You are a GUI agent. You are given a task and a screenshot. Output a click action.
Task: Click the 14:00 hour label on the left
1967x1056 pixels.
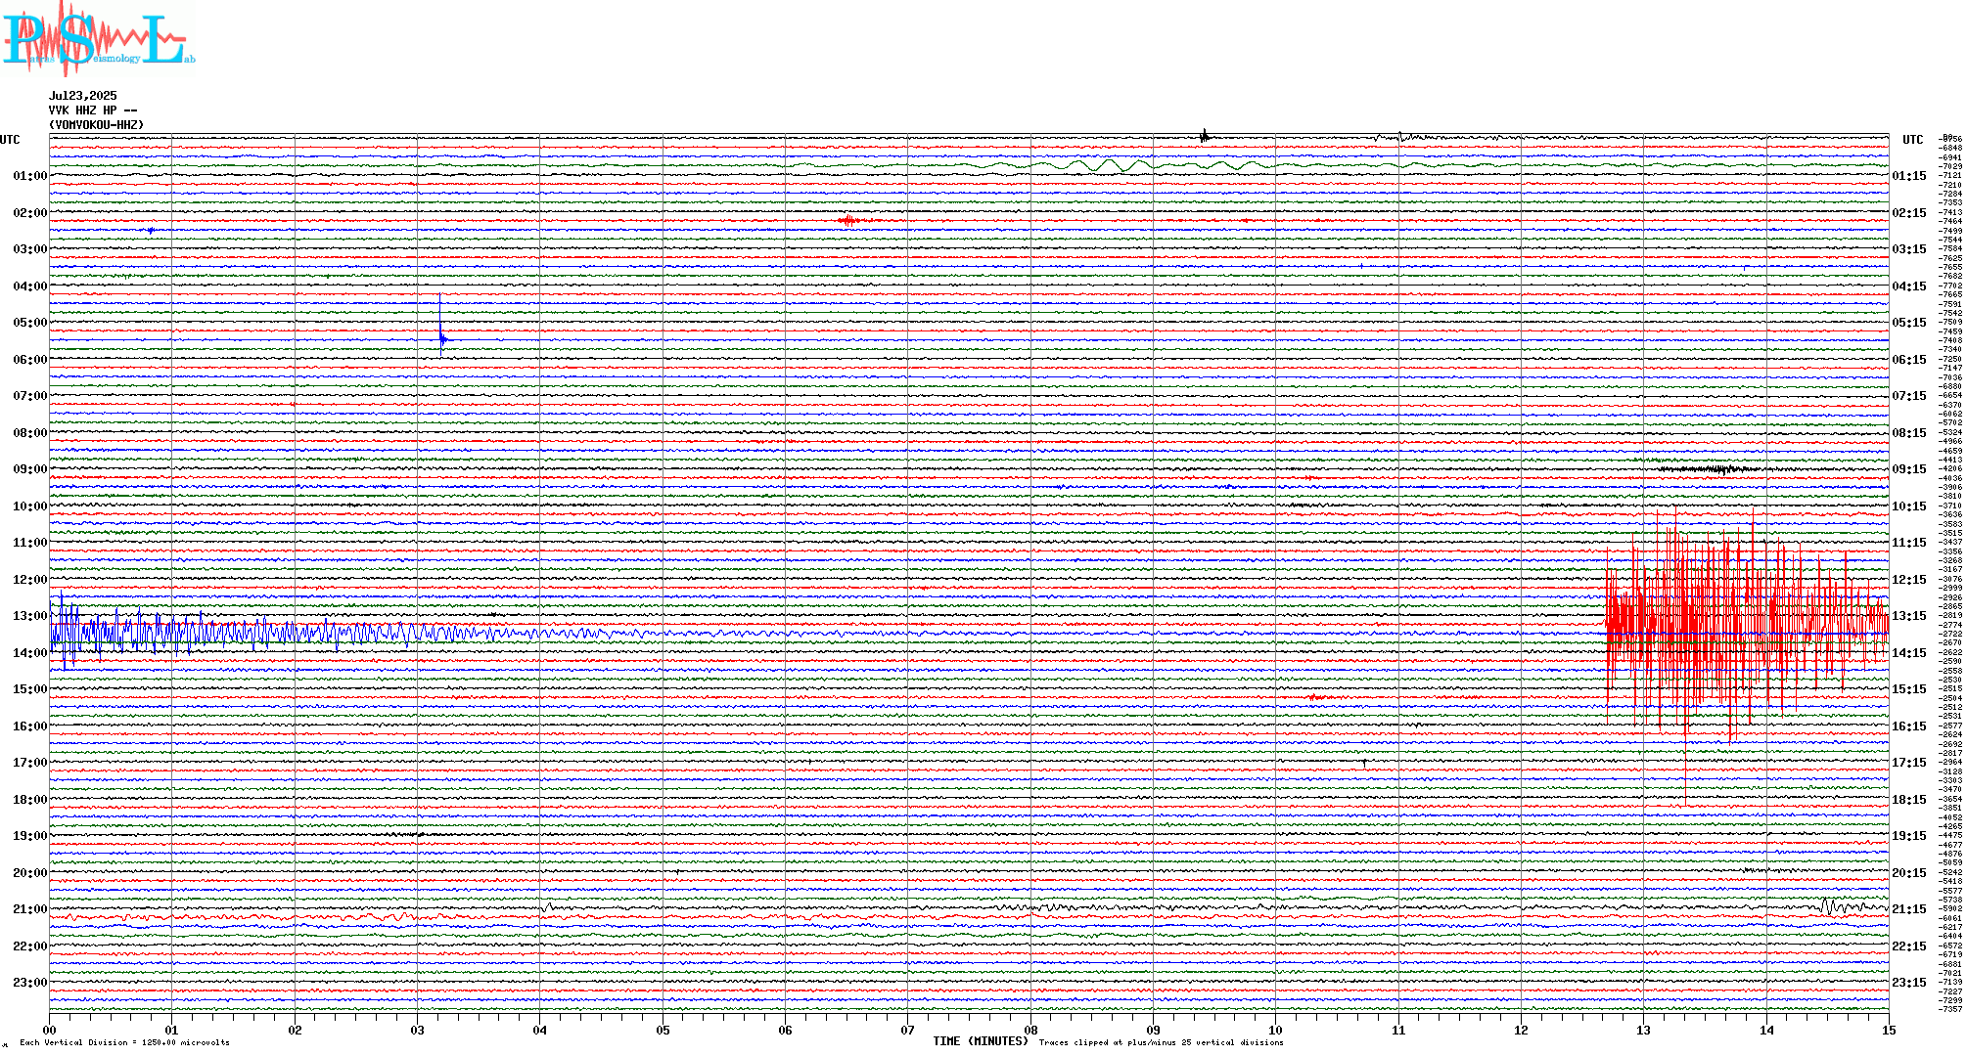pos(30,653)
